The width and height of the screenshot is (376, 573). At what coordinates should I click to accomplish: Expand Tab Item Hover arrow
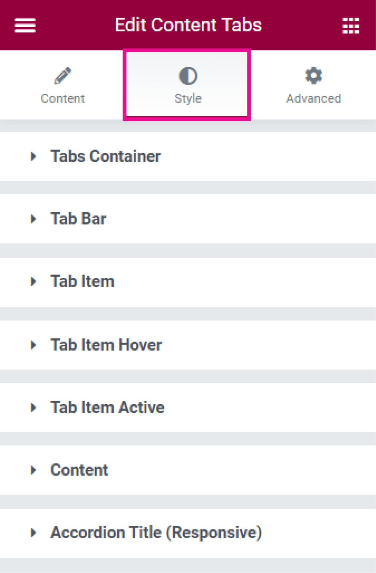33,345
